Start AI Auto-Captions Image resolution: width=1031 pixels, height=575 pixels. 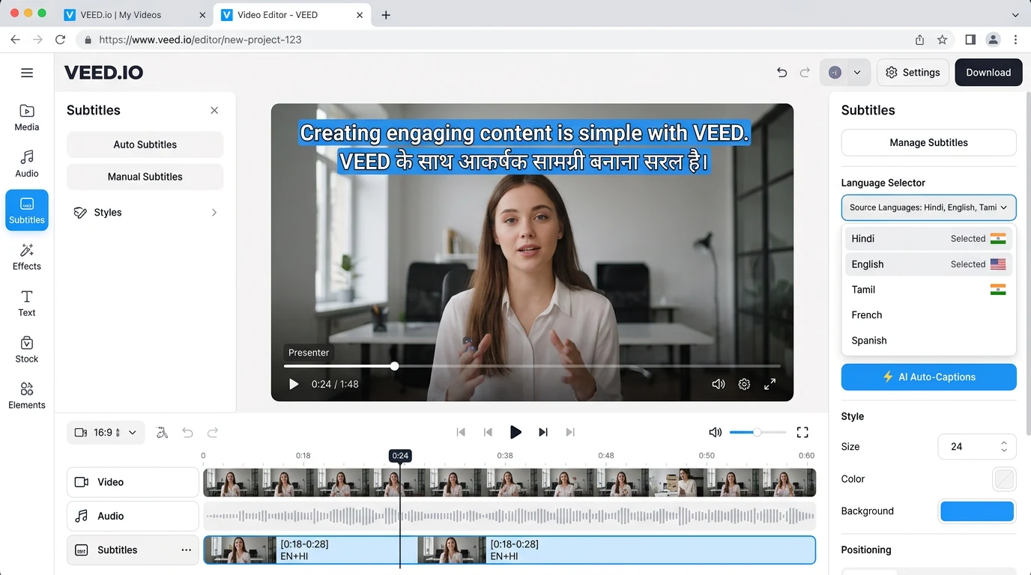coord(928,377)
